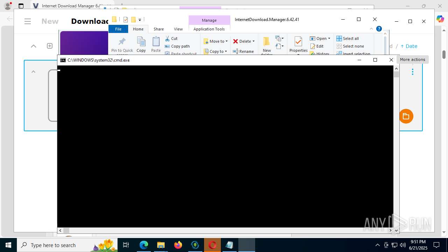Viewport: 448px width, 252px height.
Task: Click the New folder icon
Action: pos(267,42)
